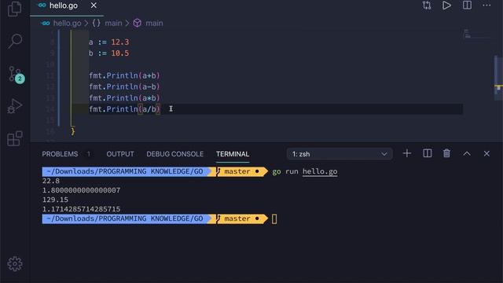Click the terminal output 1.8000000000000007
Viewport: 503px width, 283px height.
click(81, 190)
